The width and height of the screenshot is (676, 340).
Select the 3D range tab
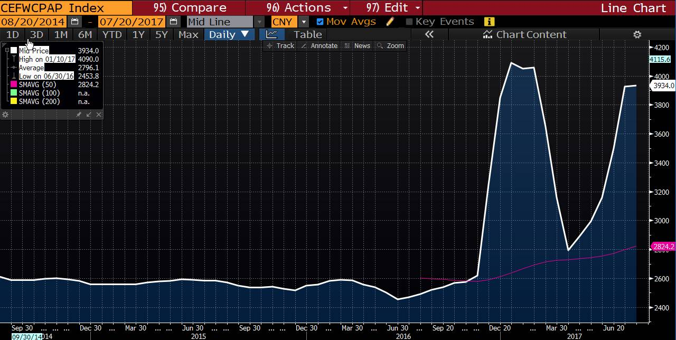36,34
